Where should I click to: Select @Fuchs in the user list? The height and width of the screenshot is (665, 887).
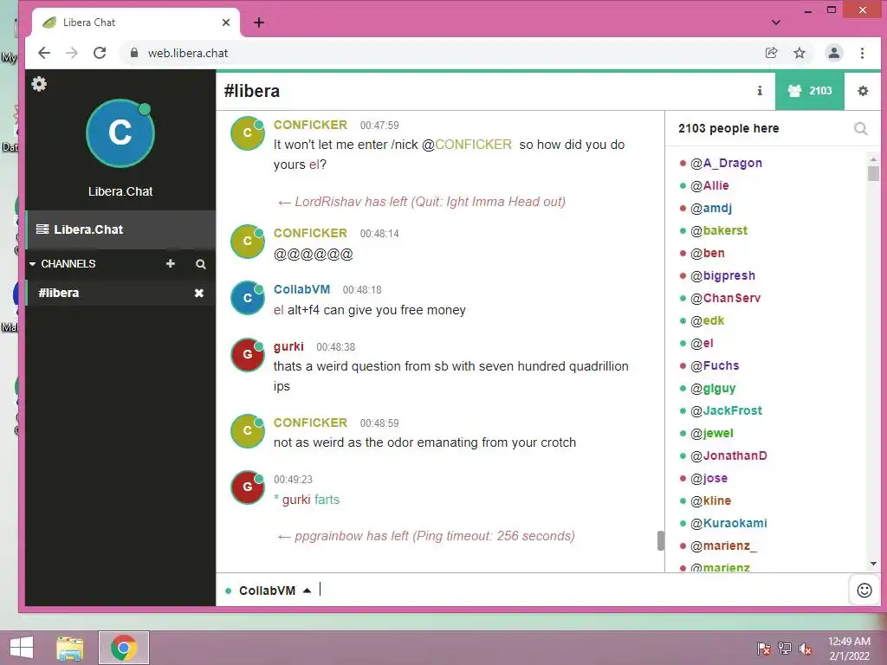click(715, 366)
